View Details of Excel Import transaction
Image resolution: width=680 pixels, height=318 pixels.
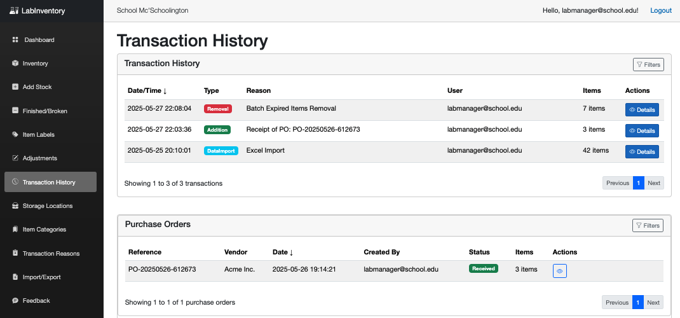pos(642,151)
